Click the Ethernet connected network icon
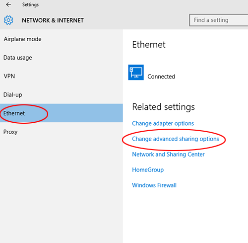 136,72
